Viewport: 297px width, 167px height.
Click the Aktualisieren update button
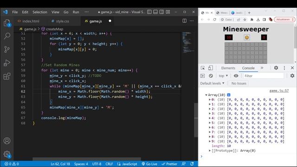pyautogui.click(x=284, y=19)
